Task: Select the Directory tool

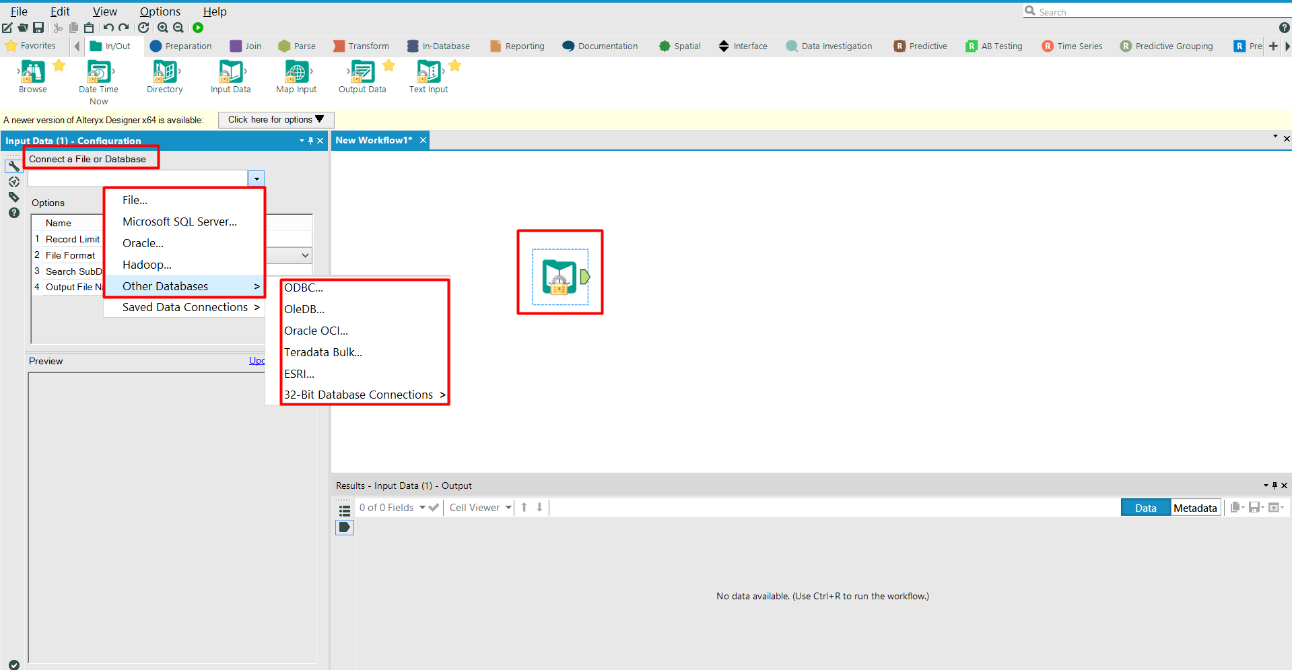Action: (x=165, y=76)
